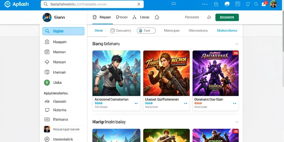Open the second-row mountain landscape thumbnail
This screenshot has height=142, width=284.
coord(116,135)
